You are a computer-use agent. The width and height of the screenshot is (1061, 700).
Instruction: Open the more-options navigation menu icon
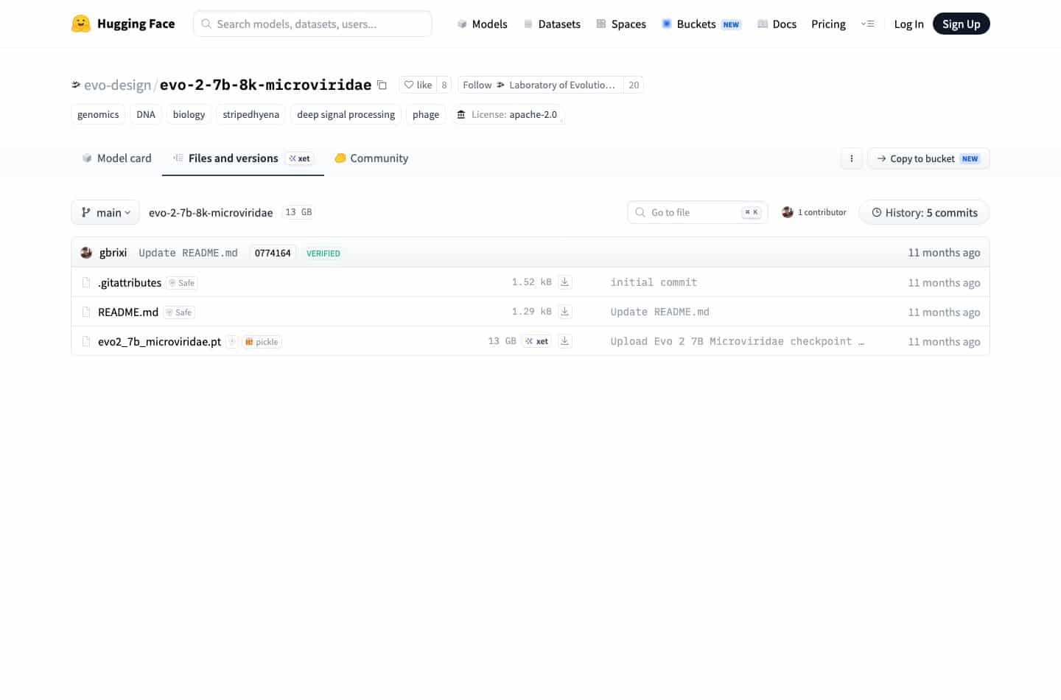(868, 24)
